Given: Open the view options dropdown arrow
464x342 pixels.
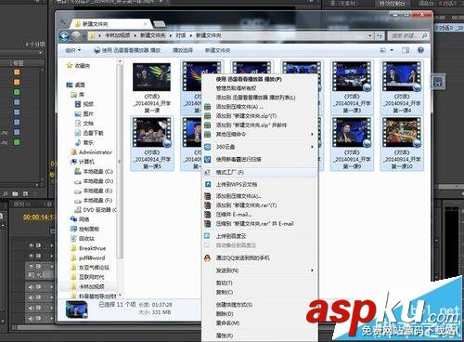Looking at the screenshot, I should point(392,50).
